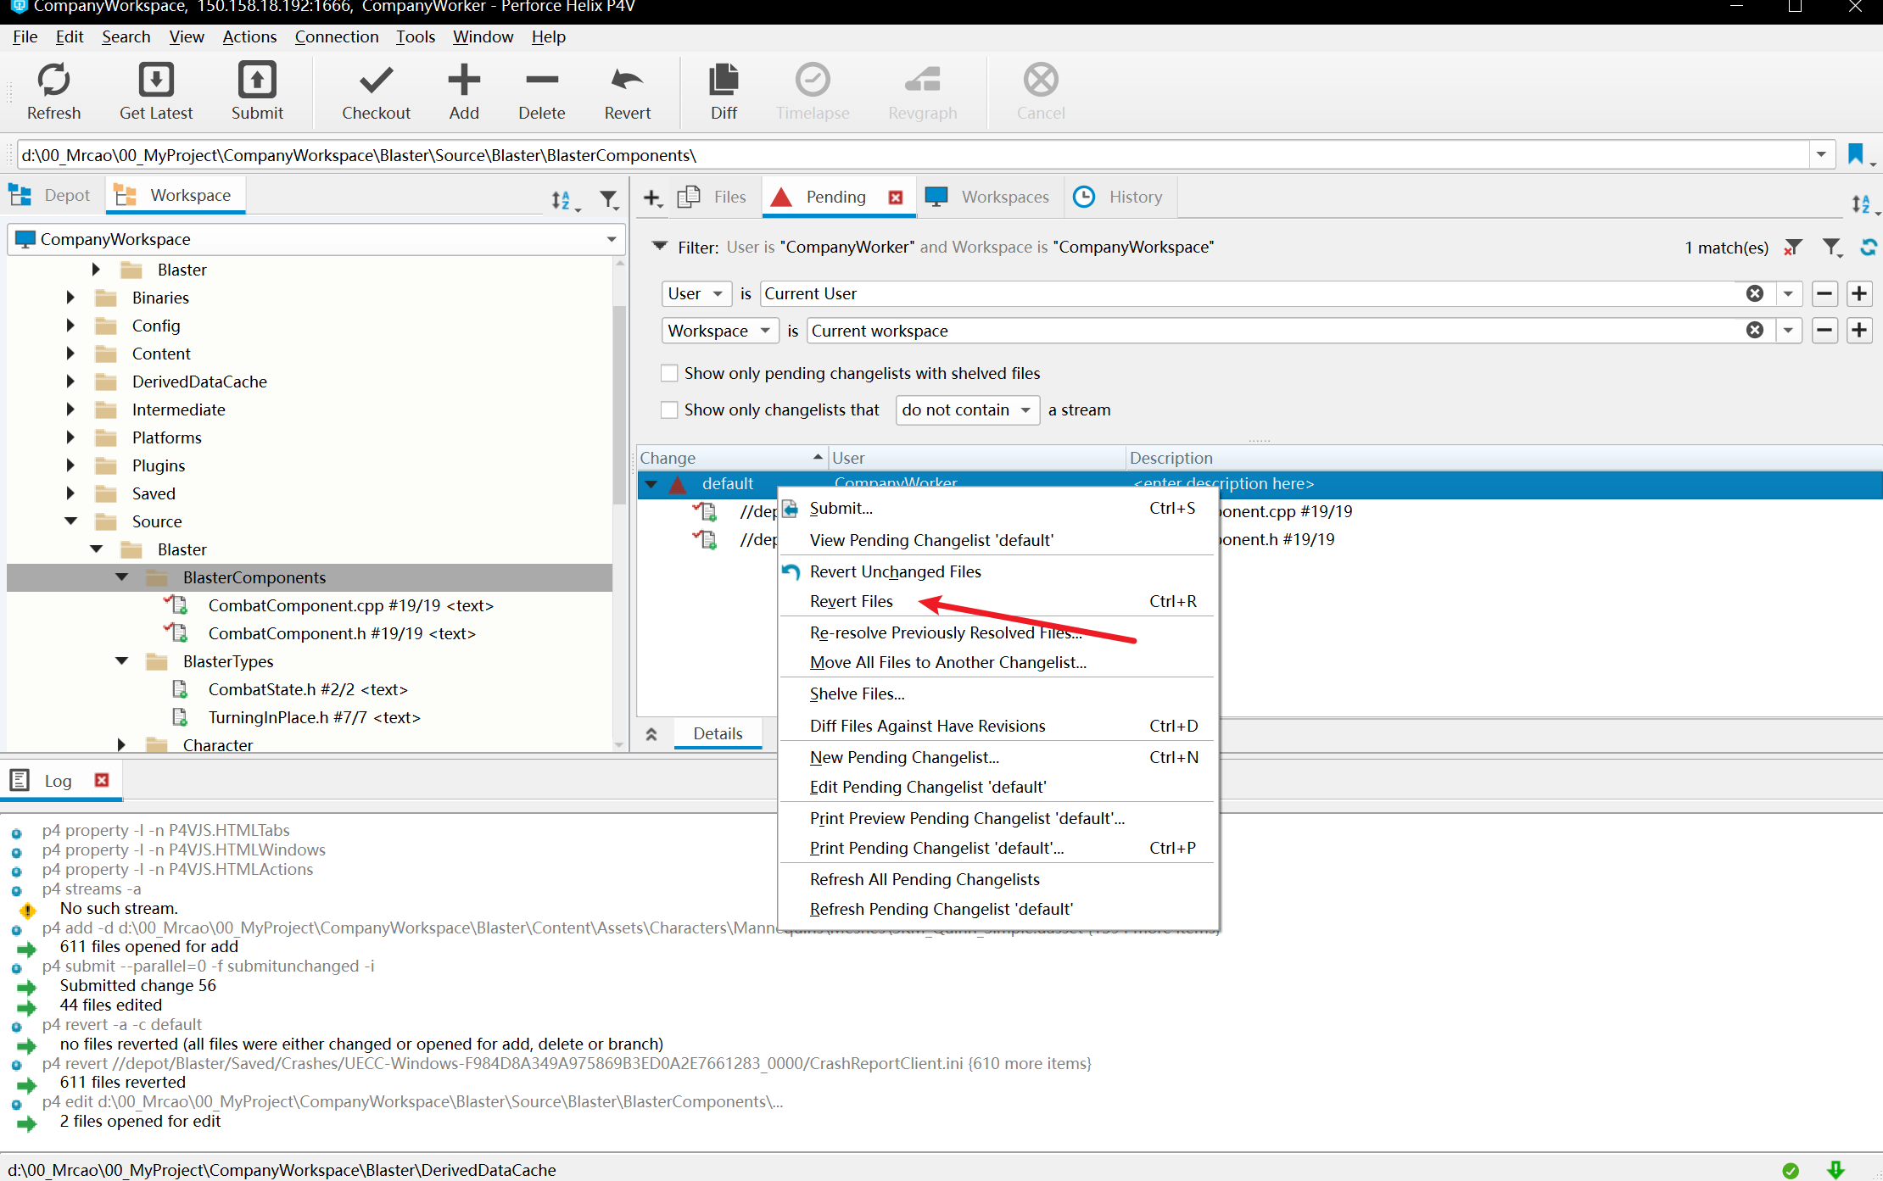Open the Details tab
Viewport: 1883px width, 1181px height.
coord(718,734)
